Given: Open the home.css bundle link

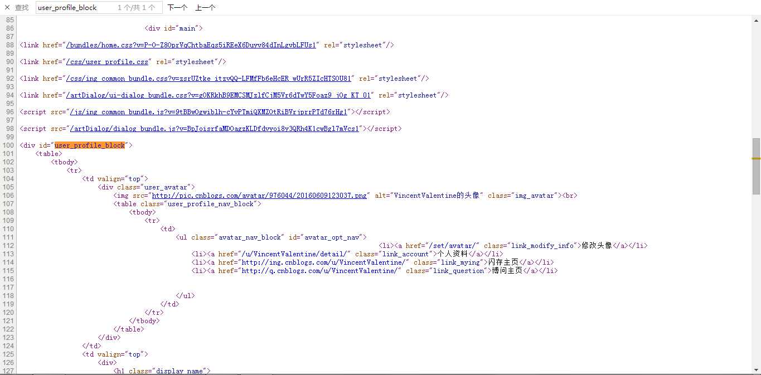Looking at the screenshot, I should [x=191, y=45].
